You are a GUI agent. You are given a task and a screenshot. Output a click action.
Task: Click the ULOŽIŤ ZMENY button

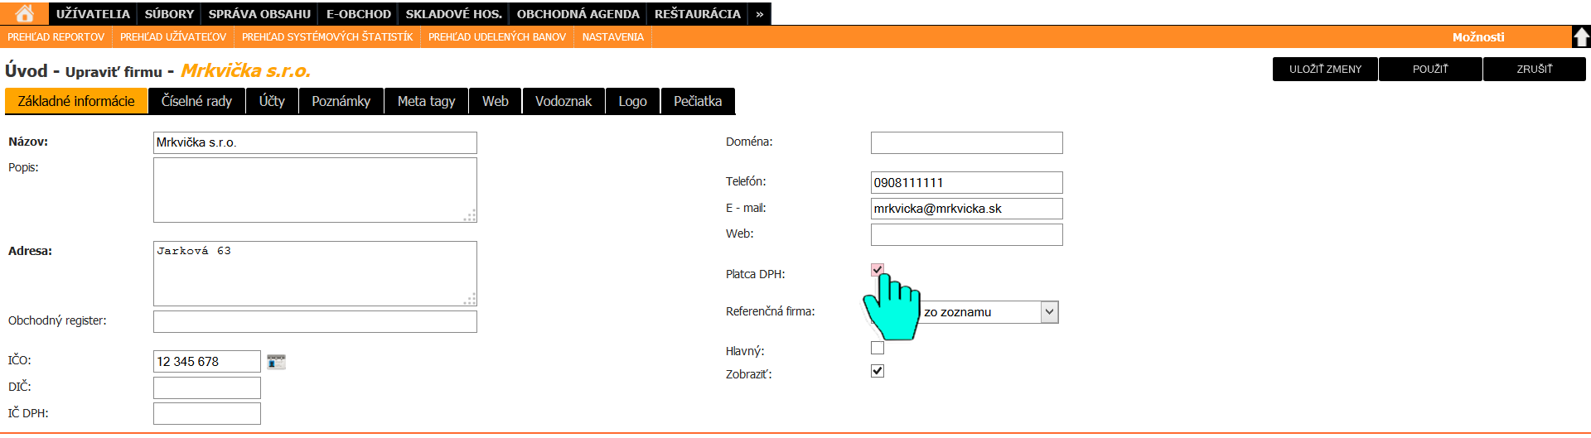(x=1324, y=70)
